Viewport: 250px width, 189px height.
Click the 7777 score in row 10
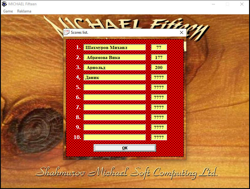pyautogui.click(x=159, y=137)
